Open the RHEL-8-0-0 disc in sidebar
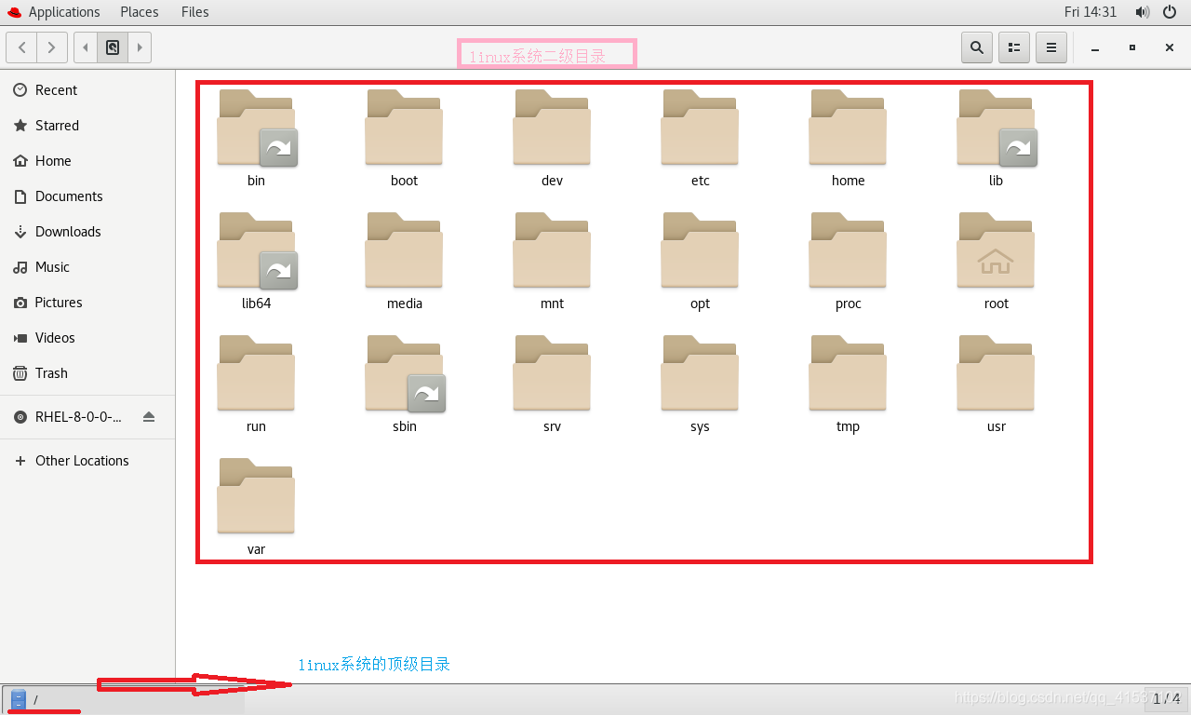 78,417
